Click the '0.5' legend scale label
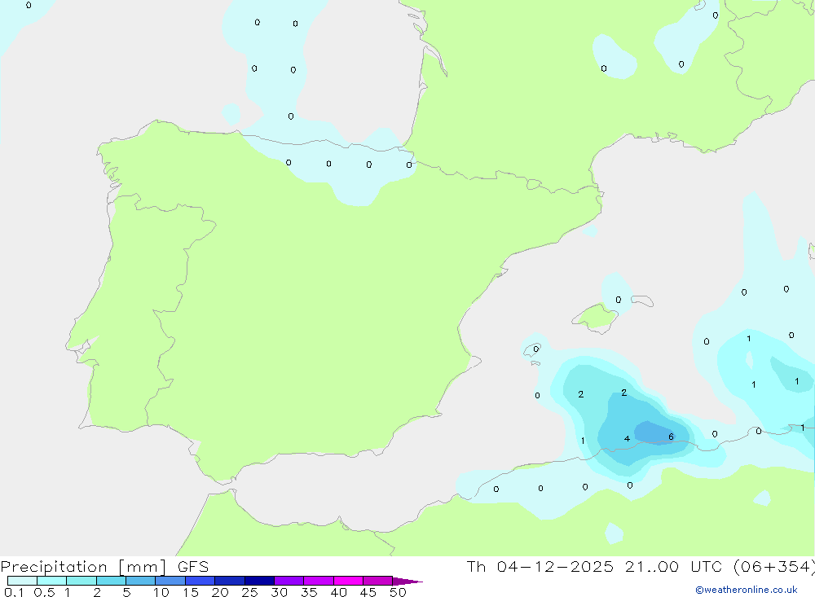This screenshot has height=597, width=815. point(44,592)
